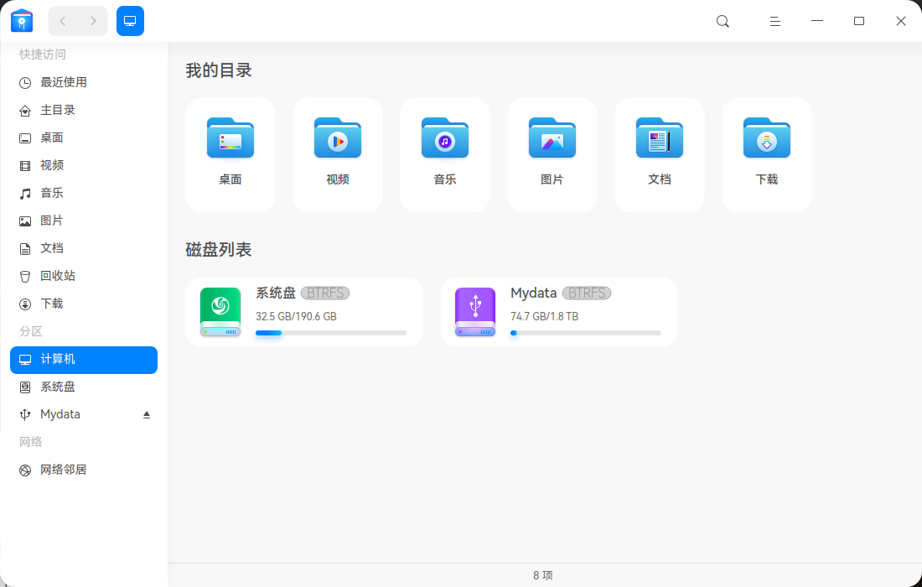The height and width of the screenshot is (587, 922).
Task: Click the 8 项 status bar count
Action: click(543, 575)
